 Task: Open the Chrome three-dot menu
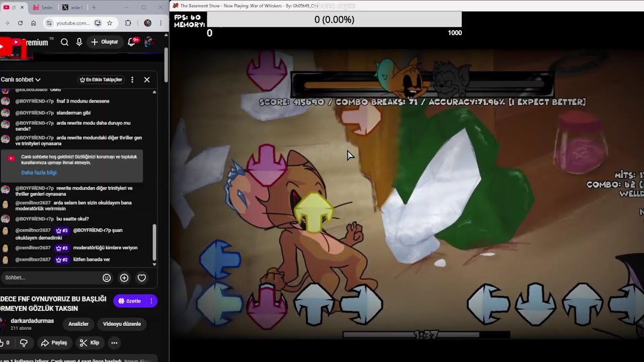pos(160,23)
